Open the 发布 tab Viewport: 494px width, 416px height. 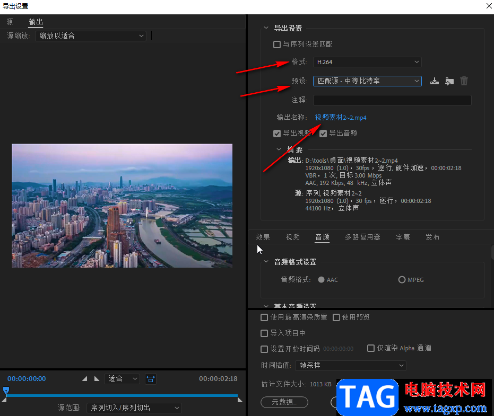[432, 237]
